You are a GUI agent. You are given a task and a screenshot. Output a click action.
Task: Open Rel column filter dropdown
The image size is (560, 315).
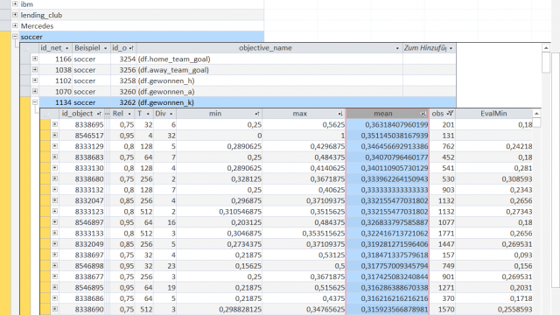click(129, 114)
